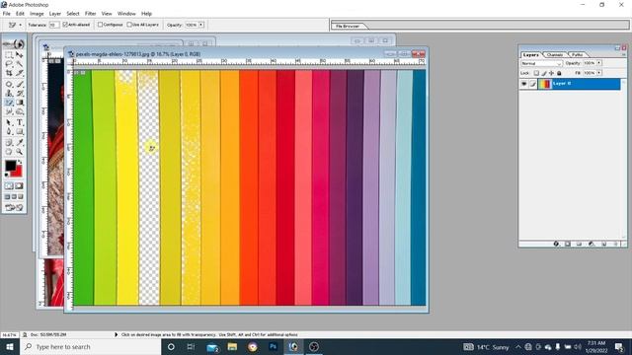Select the Hand tool
This screenshot has width=632, height=355.
point(9,152)
